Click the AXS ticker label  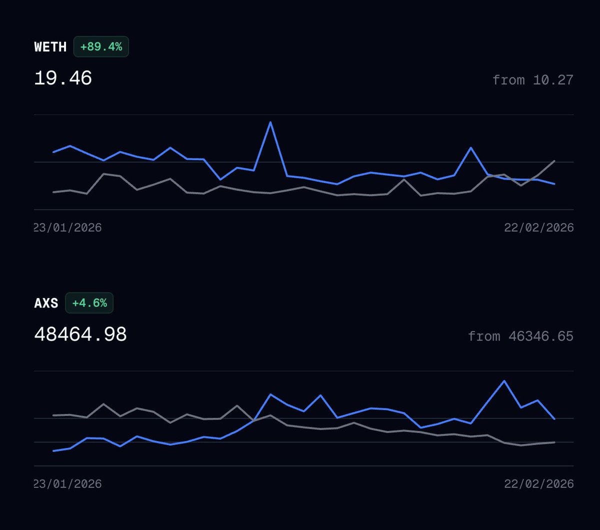tap(46, 303)
